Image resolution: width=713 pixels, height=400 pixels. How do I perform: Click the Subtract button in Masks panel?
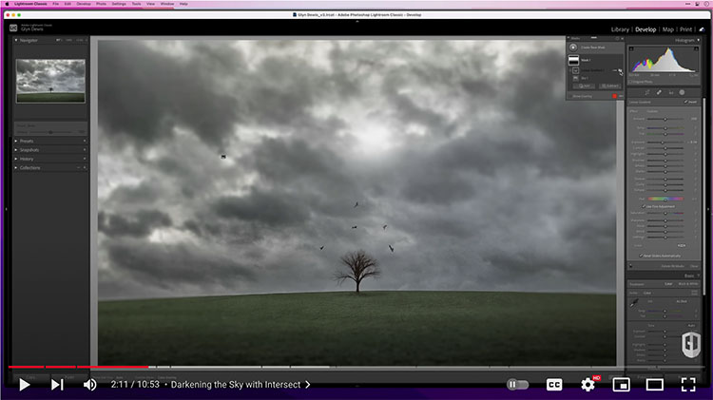(x=609, y=86)
